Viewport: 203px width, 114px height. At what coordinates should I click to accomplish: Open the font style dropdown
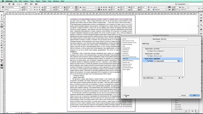click(20, 9)
